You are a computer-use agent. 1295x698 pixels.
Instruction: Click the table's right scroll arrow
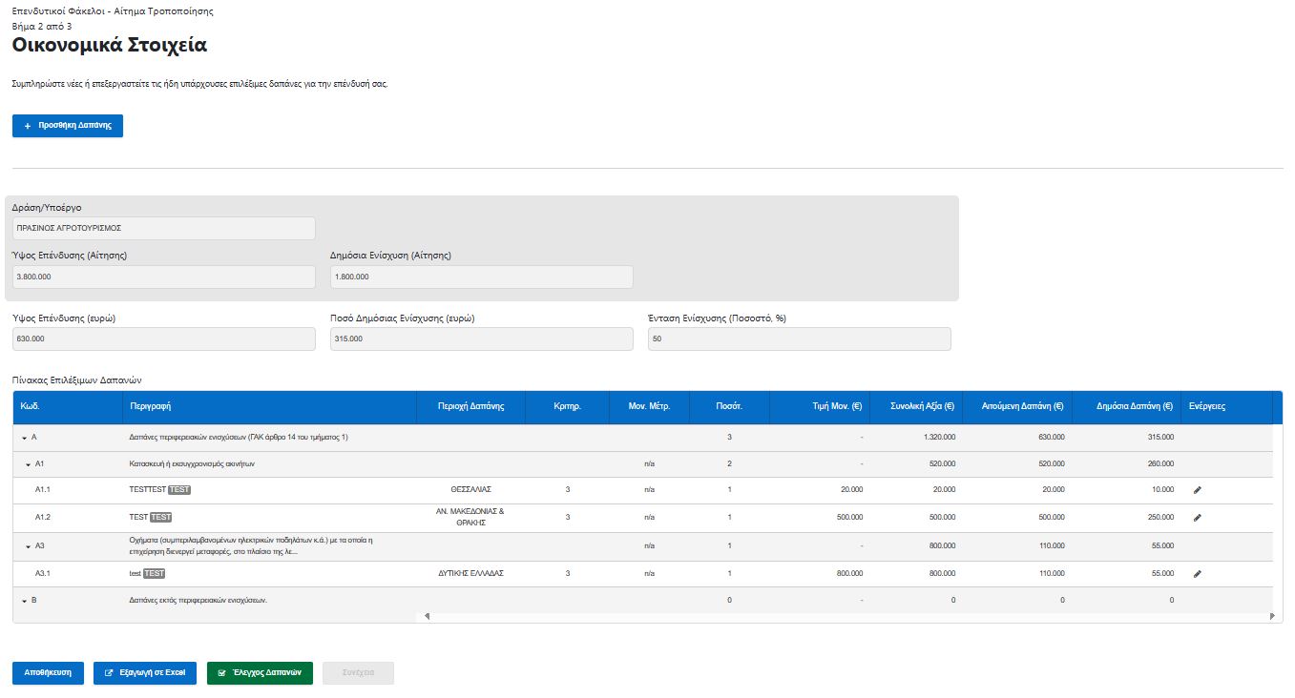pos(1272,616)
